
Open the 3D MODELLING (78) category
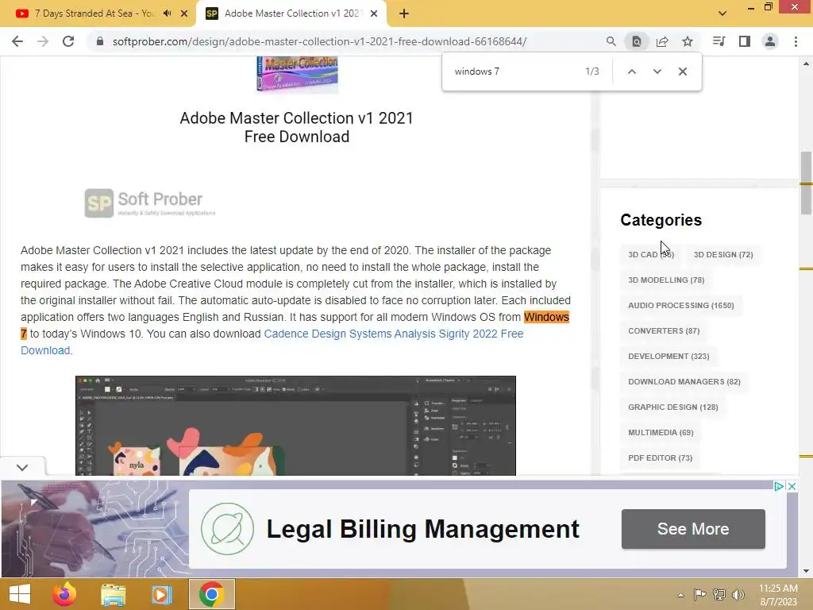[x=666, y=280]
